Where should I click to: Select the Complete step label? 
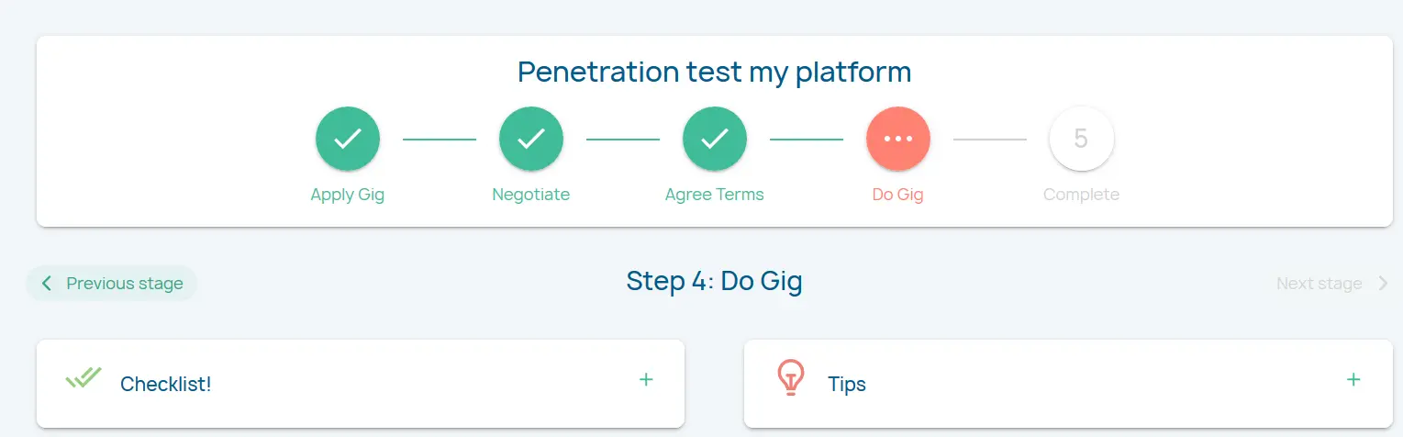[1081, 195]
